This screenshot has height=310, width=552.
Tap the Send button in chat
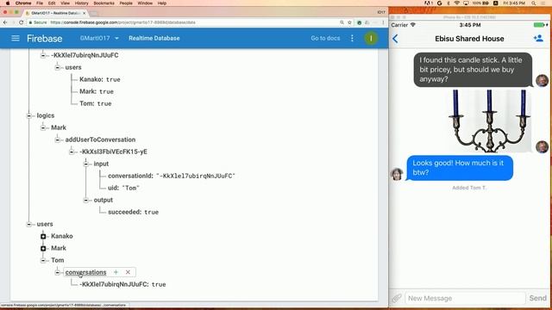tap(538, 298)
